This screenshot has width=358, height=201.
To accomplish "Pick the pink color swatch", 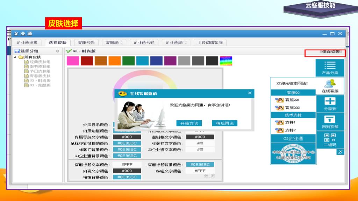I will click(x=73, y=61).
